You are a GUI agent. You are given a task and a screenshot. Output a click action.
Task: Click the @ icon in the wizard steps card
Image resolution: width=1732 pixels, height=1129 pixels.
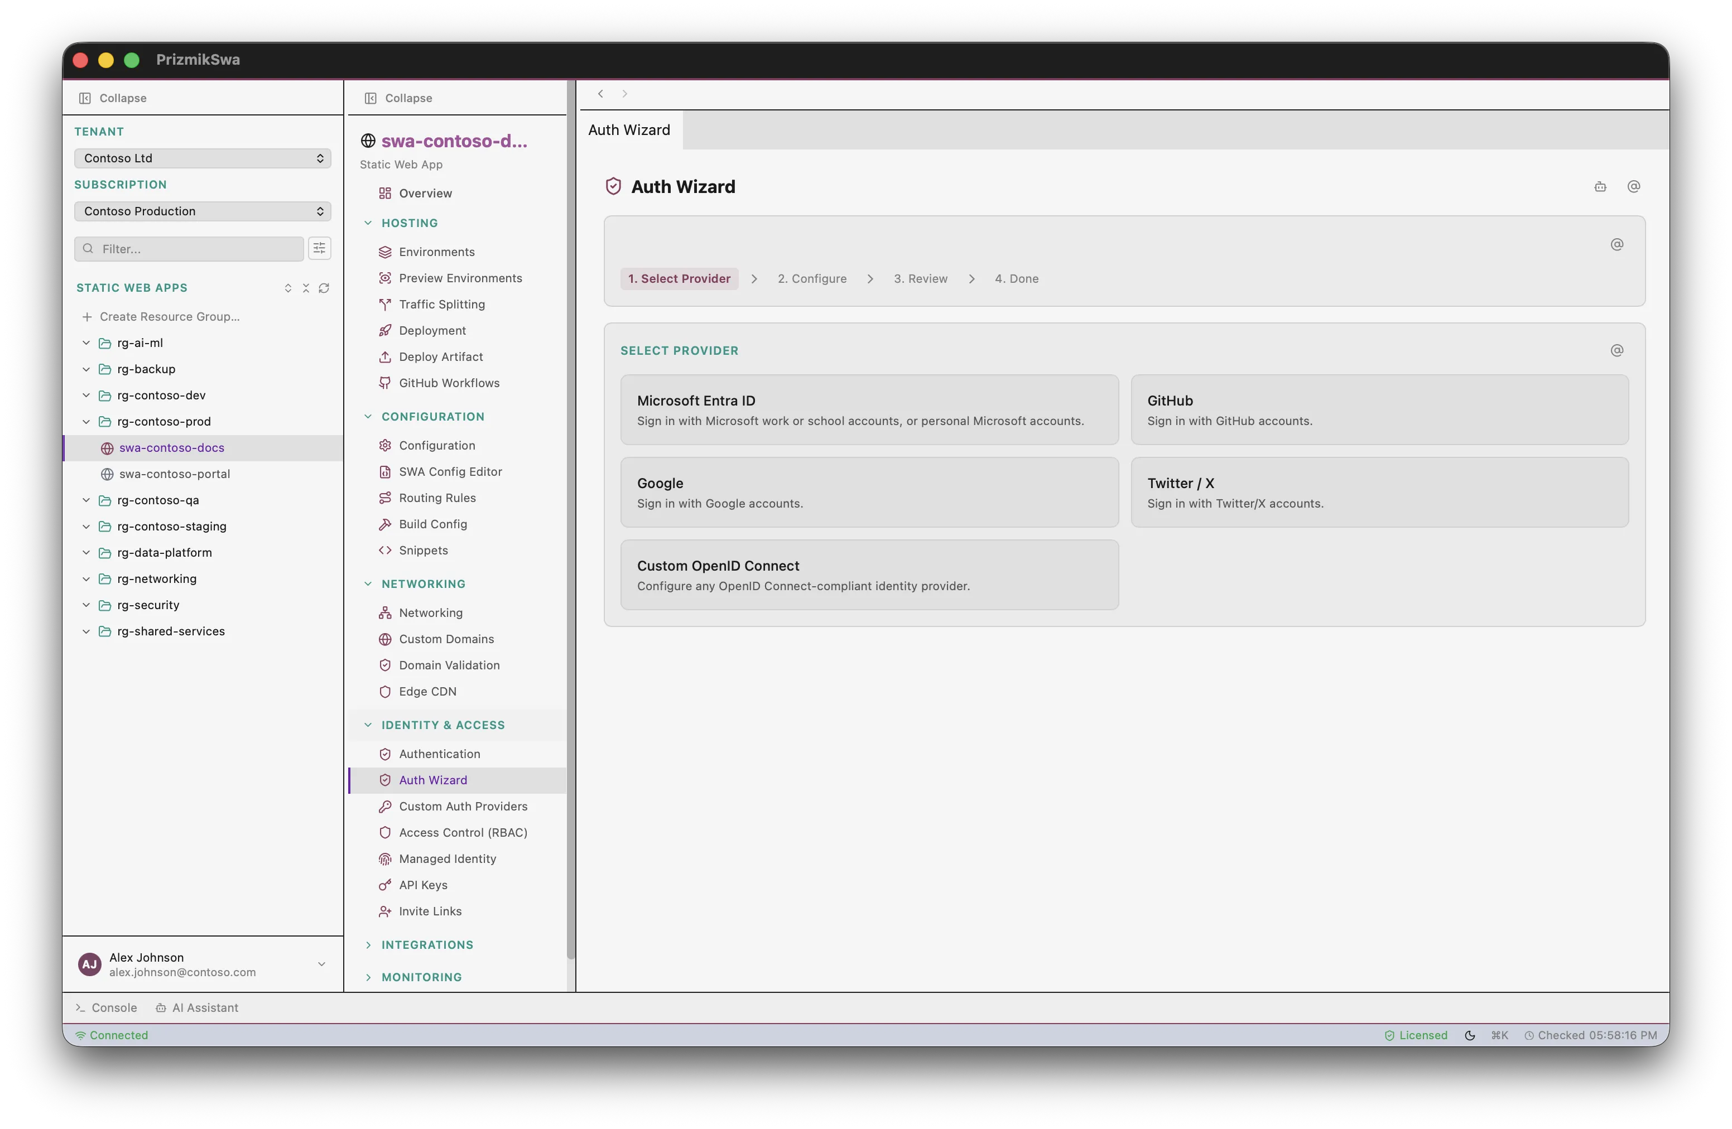coord(1616,244)
